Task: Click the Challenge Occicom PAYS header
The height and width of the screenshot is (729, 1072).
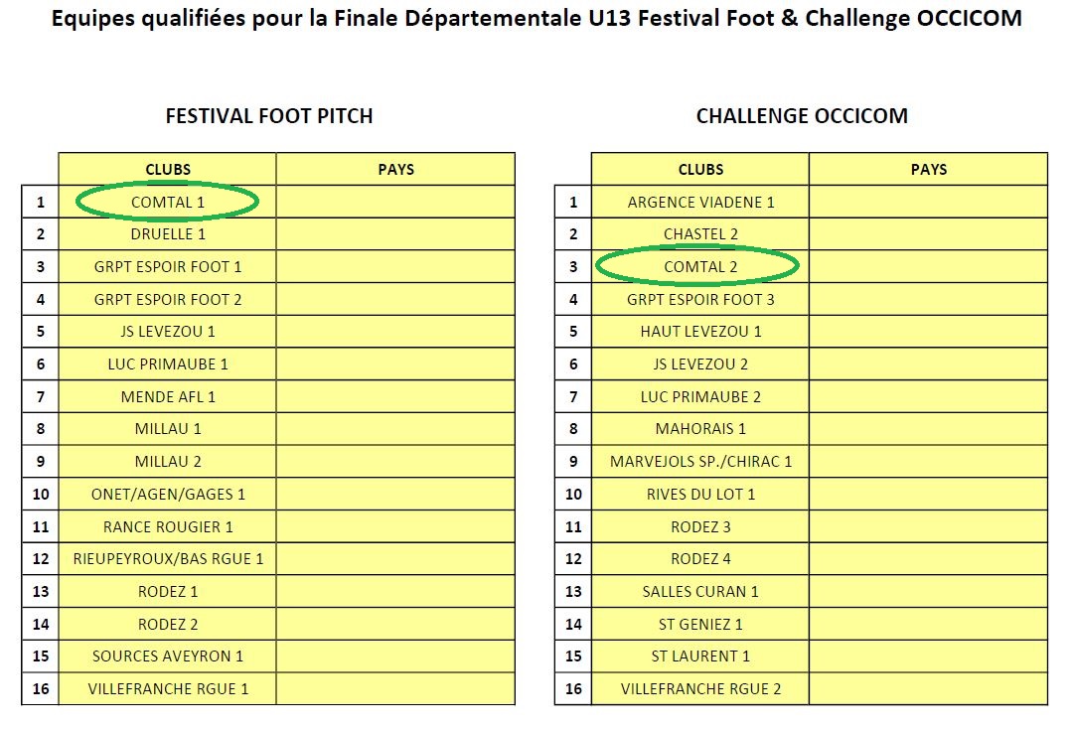Action: coord(928,170)
